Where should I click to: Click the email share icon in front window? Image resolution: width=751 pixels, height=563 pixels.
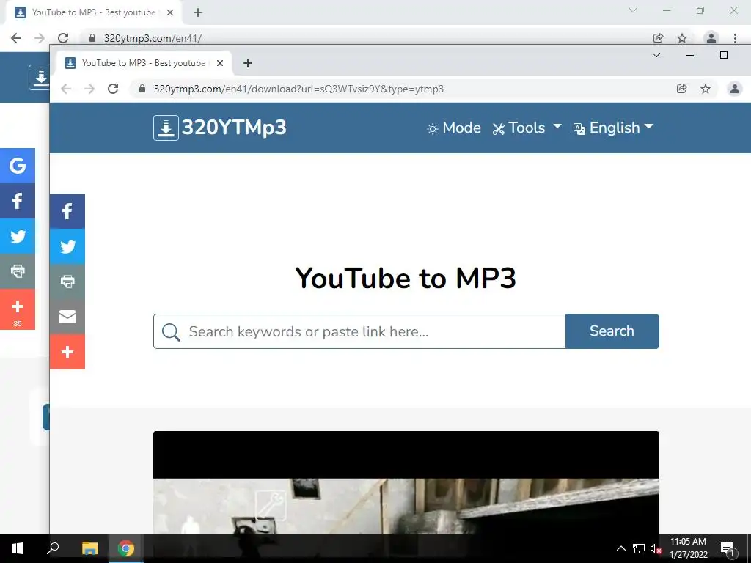(67, 317)
